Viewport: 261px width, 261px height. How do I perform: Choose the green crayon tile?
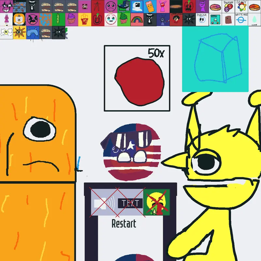pos(59,20)
